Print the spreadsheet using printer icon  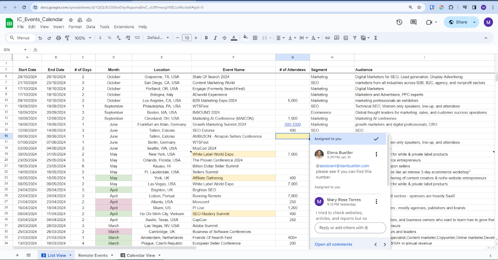coord(58,38)
